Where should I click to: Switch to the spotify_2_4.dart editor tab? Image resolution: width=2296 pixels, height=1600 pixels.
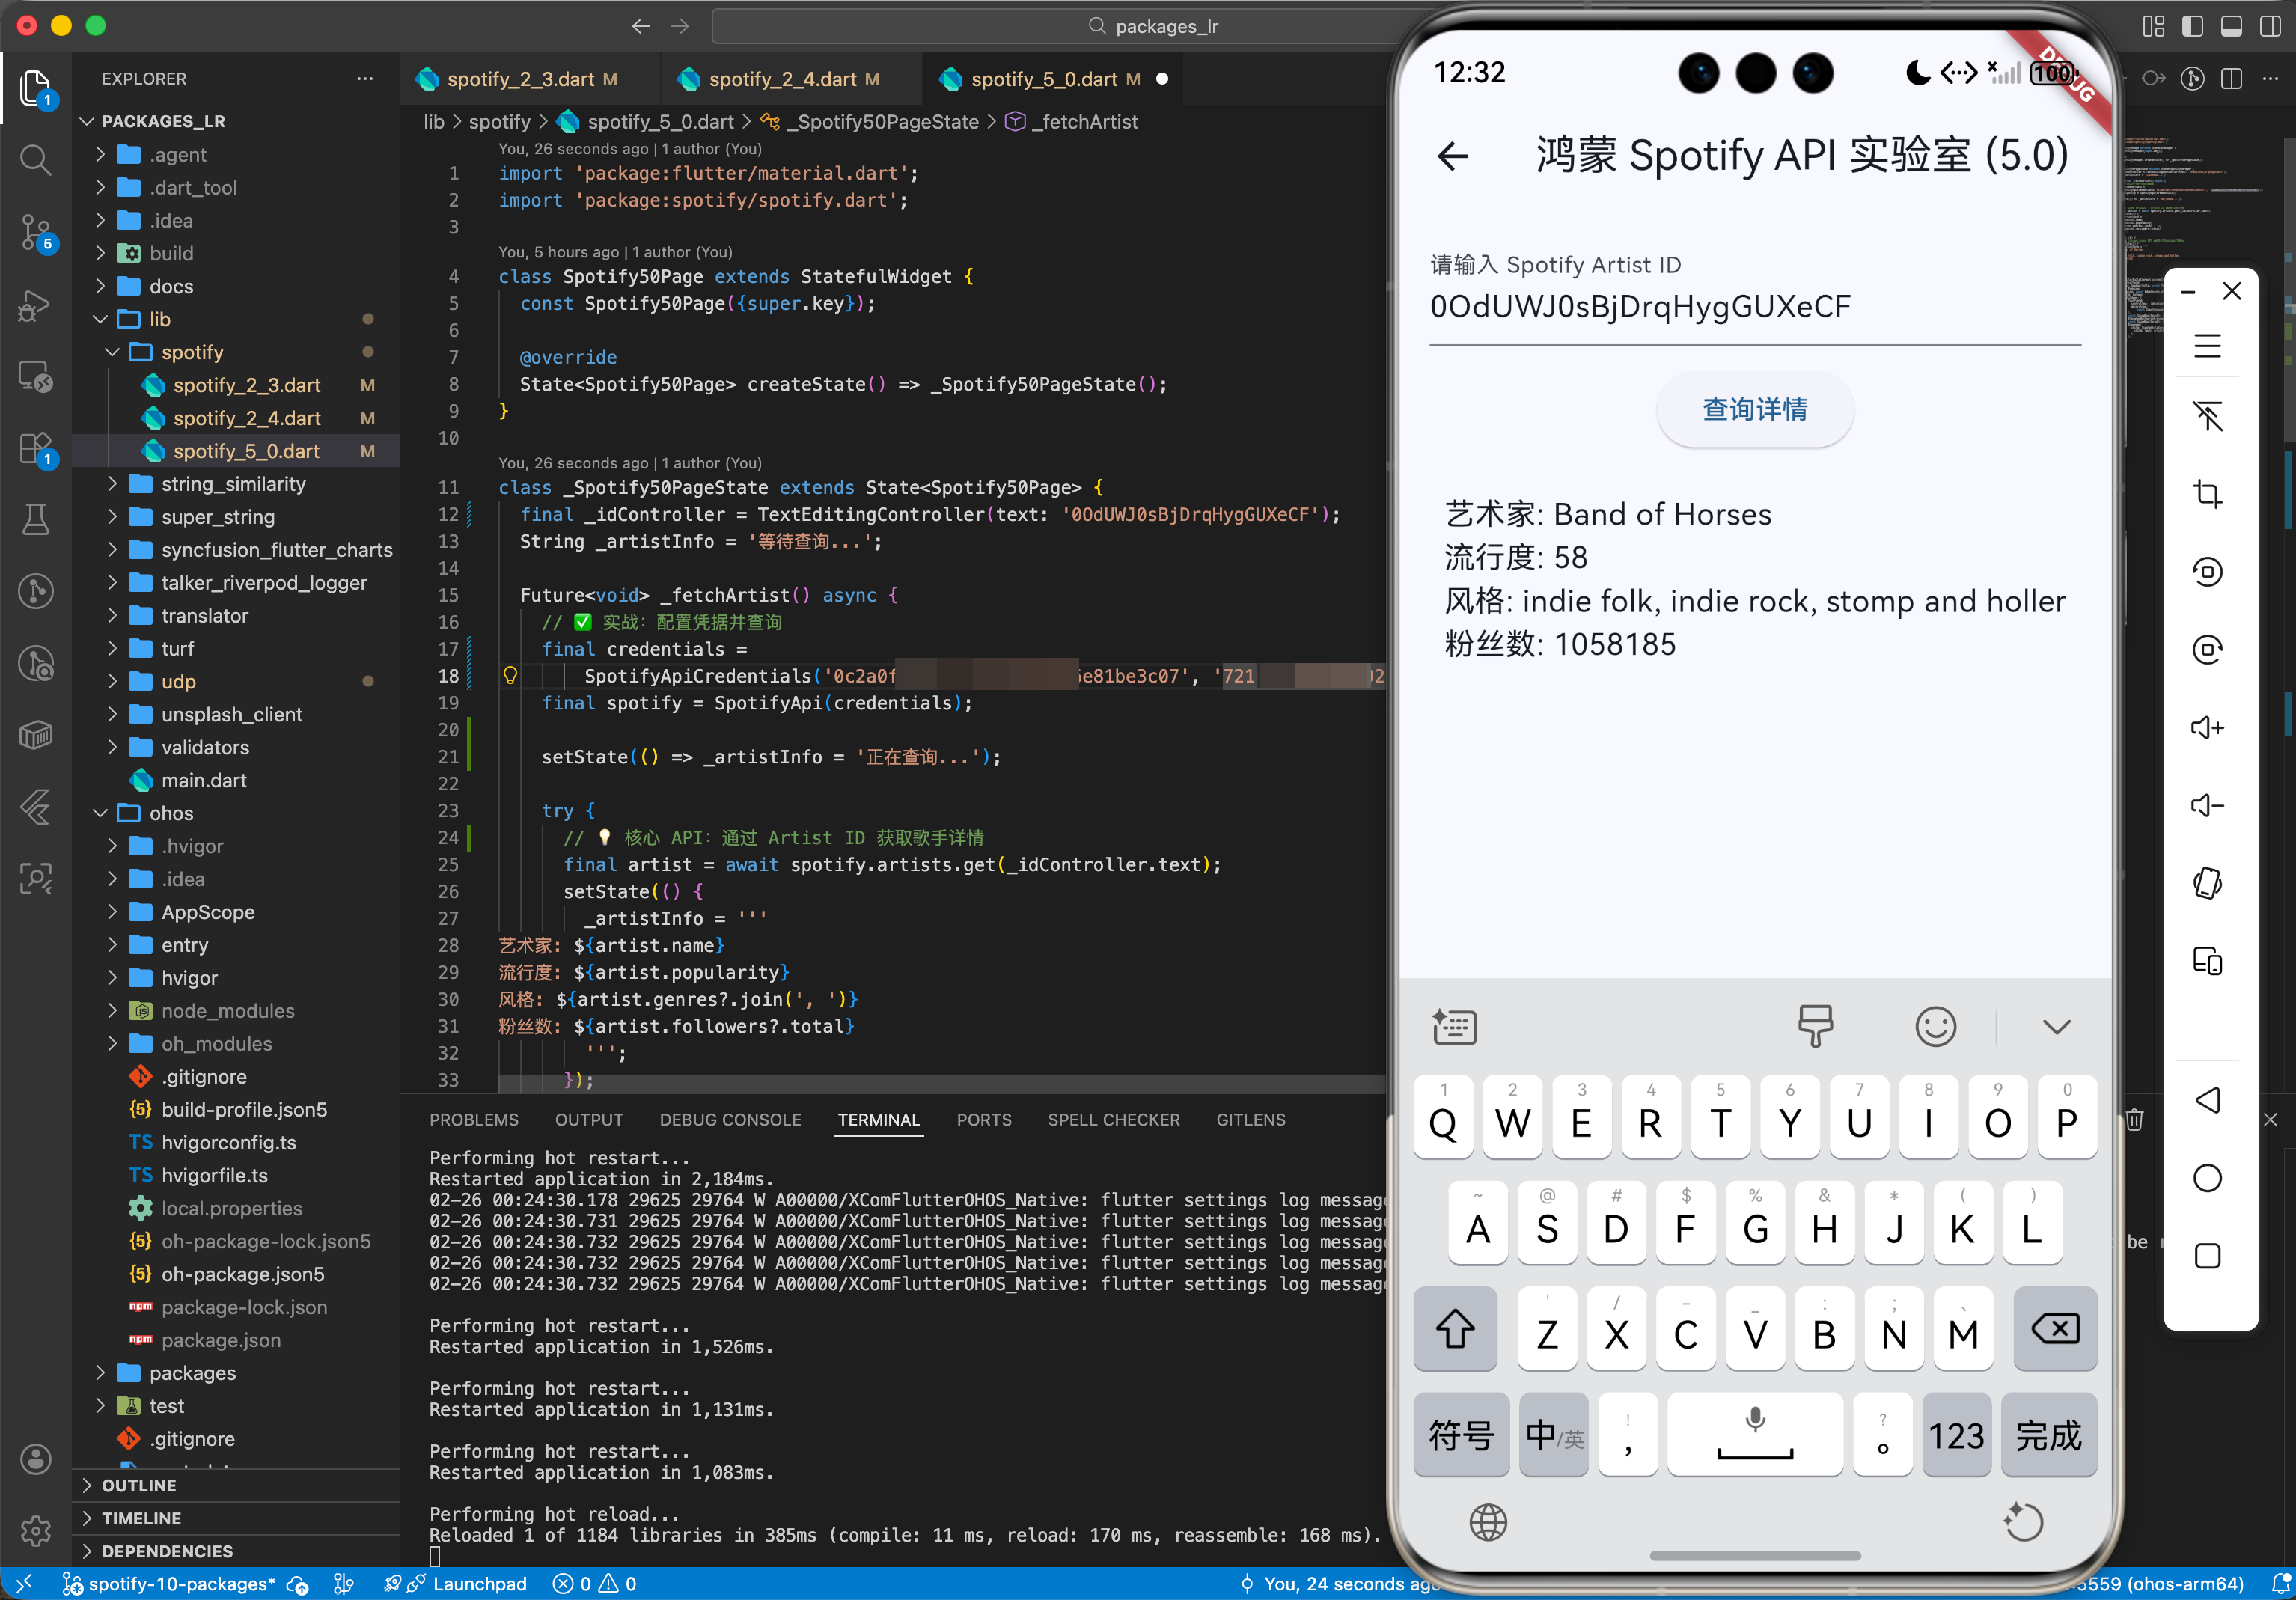[x=782, y=79]
